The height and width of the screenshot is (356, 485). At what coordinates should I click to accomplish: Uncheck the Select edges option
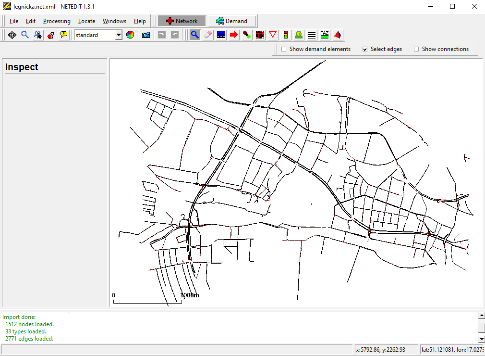tap(365, 49)
